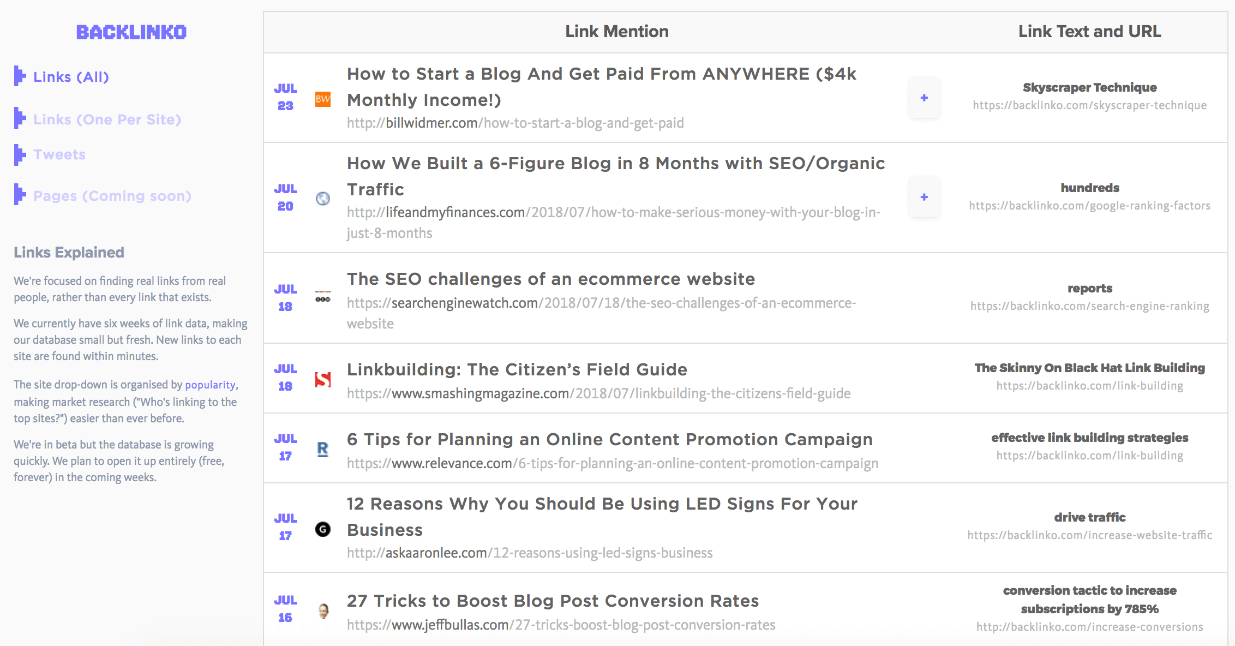Viewport: 1235px width, 646px height.
Task: Click the Smashing Magazine red S favicon
Action: [x=323, y=379]
